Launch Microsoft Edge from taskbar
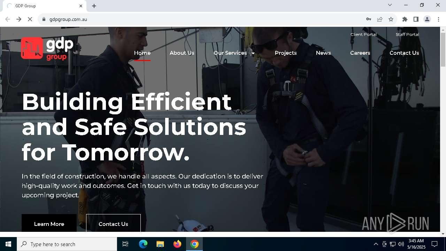The image size is (446, 251). [143, 244]
